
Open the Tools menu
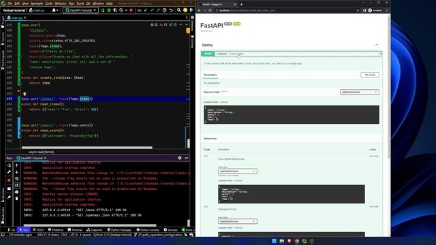click(x=80, y=3)
